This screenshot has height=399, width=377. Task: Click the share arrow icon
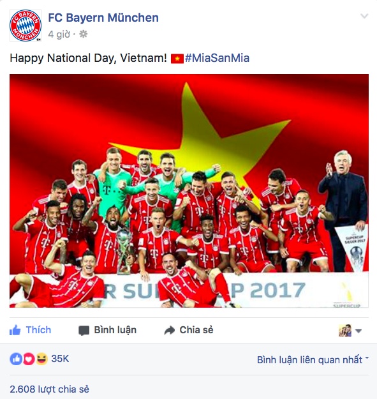(170, 330)
